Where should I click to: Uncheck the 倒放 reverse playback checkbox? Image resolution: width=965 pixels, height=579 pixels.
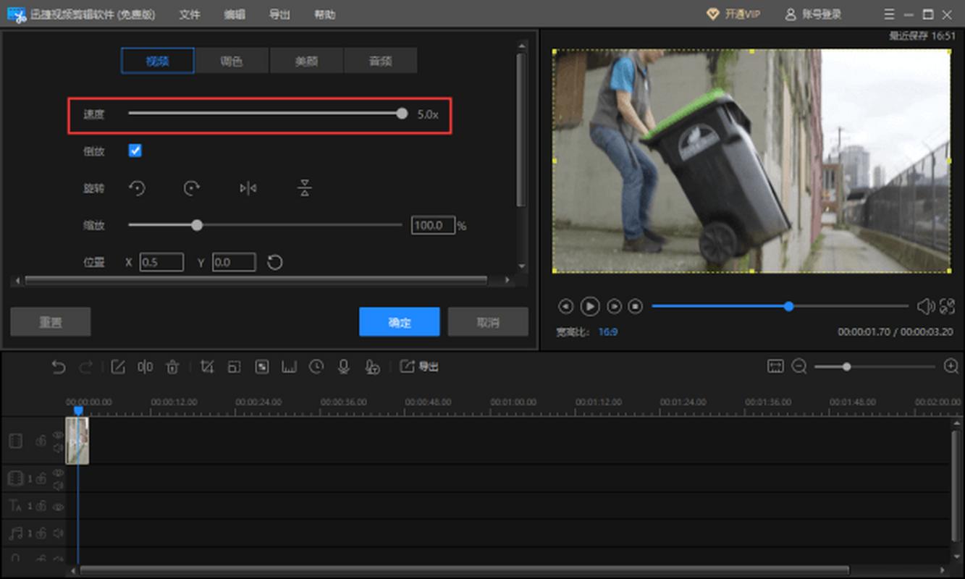pyautogui.click(x=135, y=151)
